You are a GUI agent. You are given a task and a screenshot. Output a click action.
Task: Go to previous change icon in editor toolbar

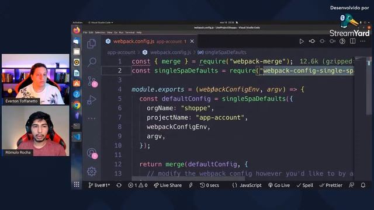311,41
